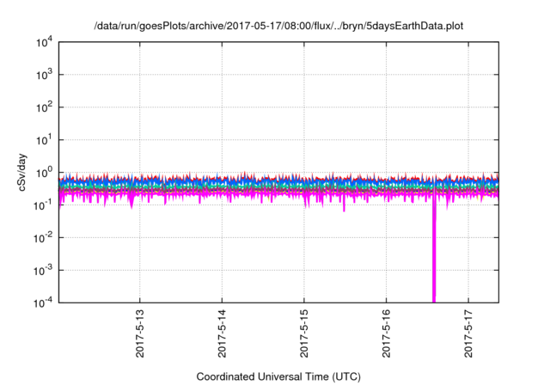Click the 10^0 y-axis tick label
Image resolution: width=550 pixels, height=385 pixels.
point(44,173)
